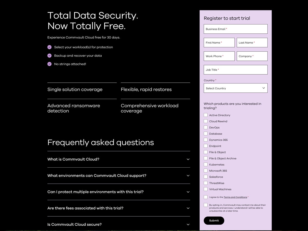
Task: Tick the Kubernetes checkbox
Action: pos(206,165)
